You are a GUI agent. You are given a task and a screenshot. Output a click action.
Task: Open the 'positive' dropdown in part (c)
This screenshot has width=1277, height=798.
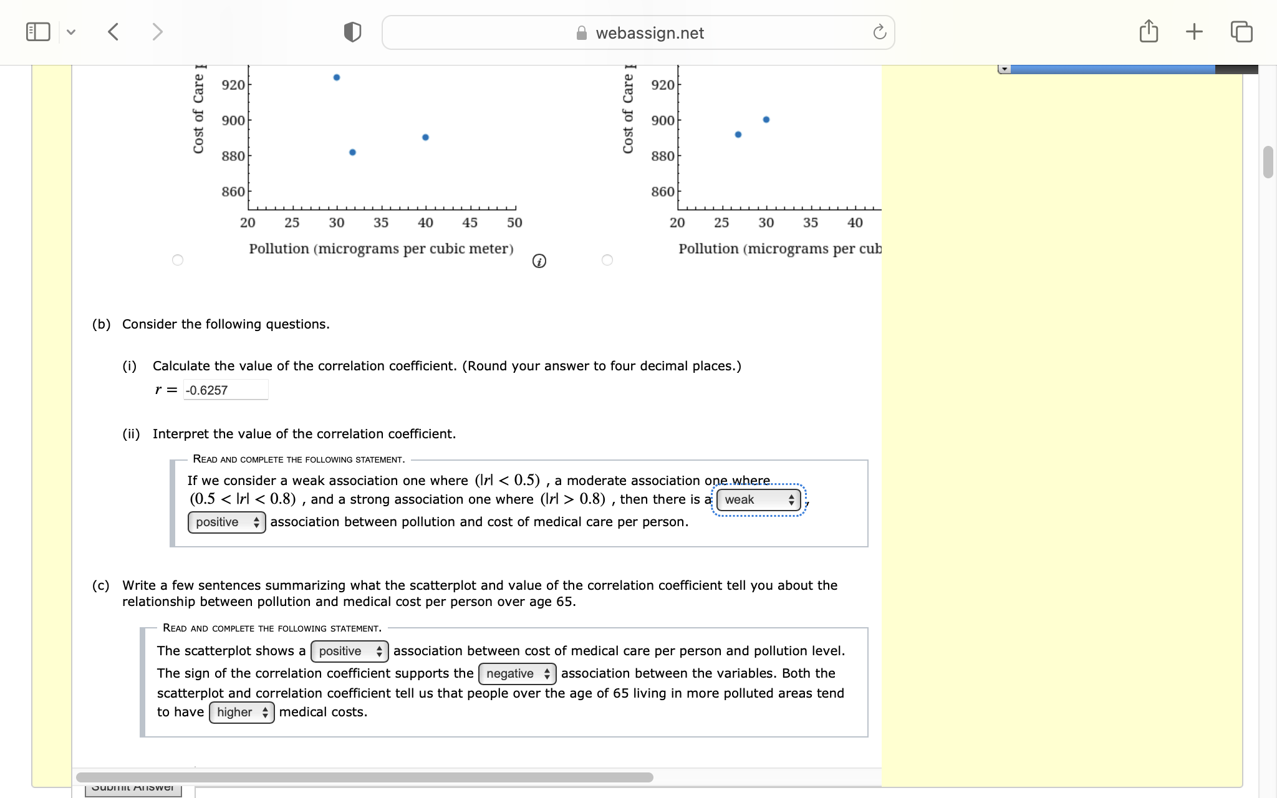pyautogui.click(x=349, y=651)
